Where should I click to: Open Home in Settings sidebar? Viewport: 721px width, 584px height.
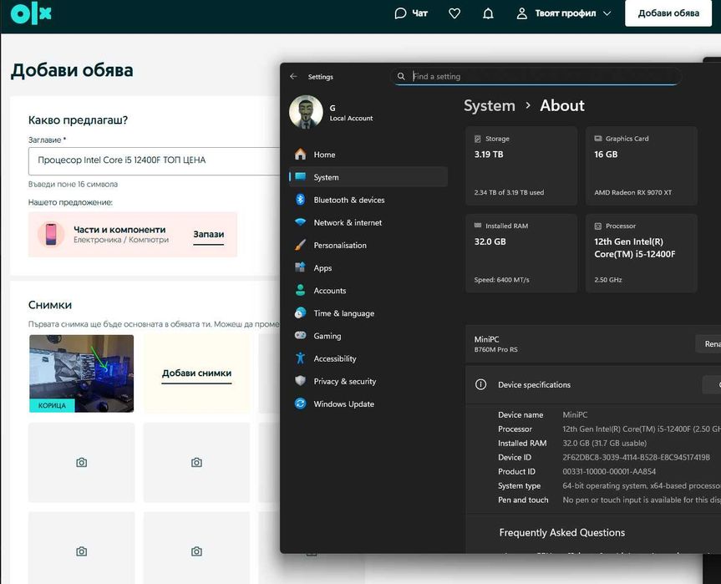[368, 155]
